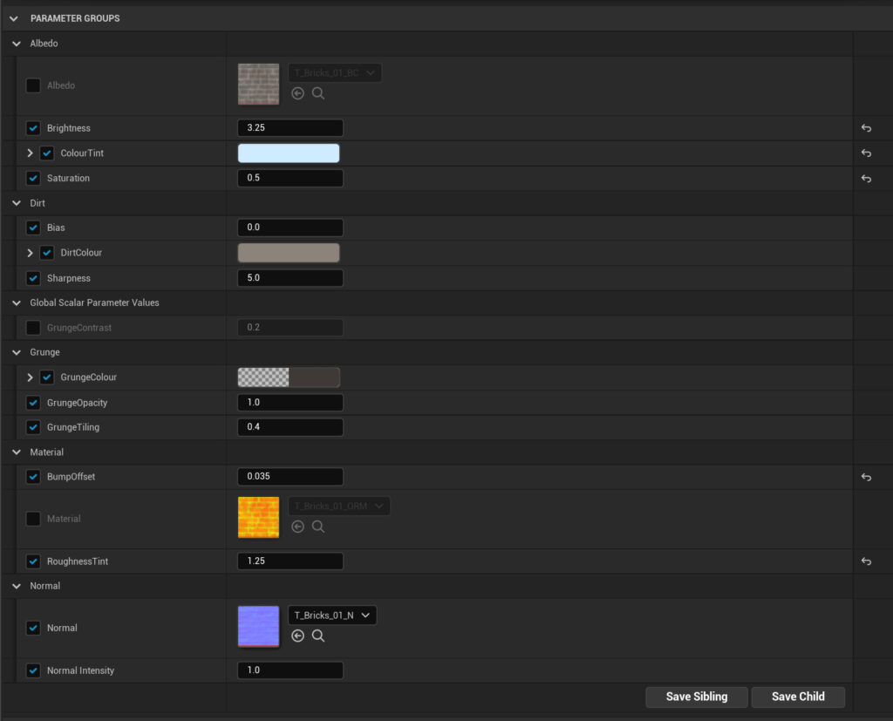The height and width of the screenshot is (721, 893).
Task: Click the Sharpness value input field
Action: coord(290,277)
